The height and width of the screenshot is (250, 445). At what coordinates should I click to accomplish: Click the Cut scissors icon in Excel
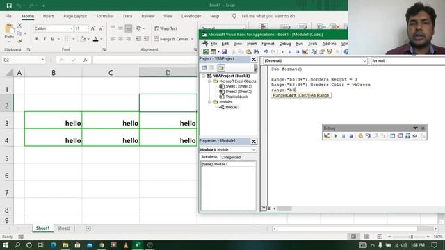point(19,26)
